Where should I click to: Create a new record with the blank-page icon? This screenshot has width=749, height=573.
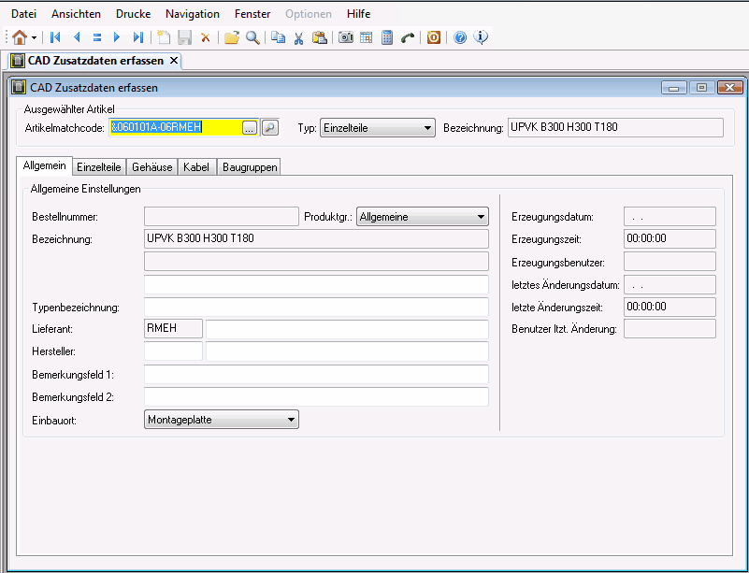164,37
